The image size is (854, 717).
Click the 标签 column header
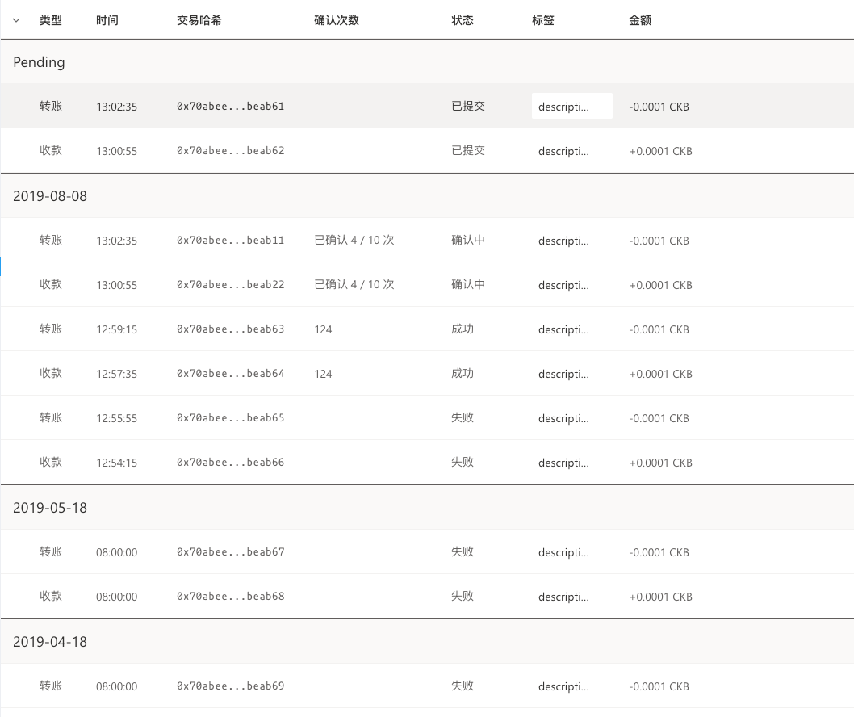(x=543, y=20)
